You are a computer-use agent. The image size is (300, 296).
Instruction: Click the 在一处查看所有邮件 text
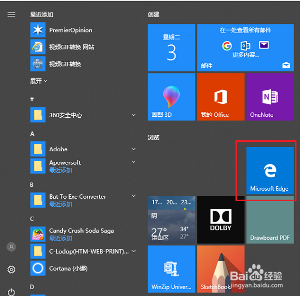click(x=245, y=30)
